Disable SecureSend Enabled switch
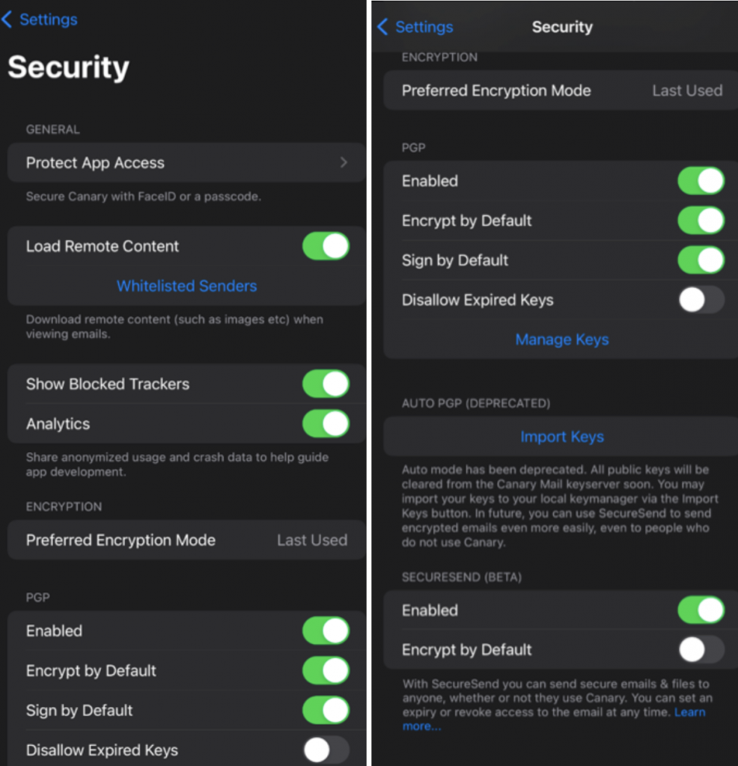This screenshot has height=766, width=738. coord(701,610)
